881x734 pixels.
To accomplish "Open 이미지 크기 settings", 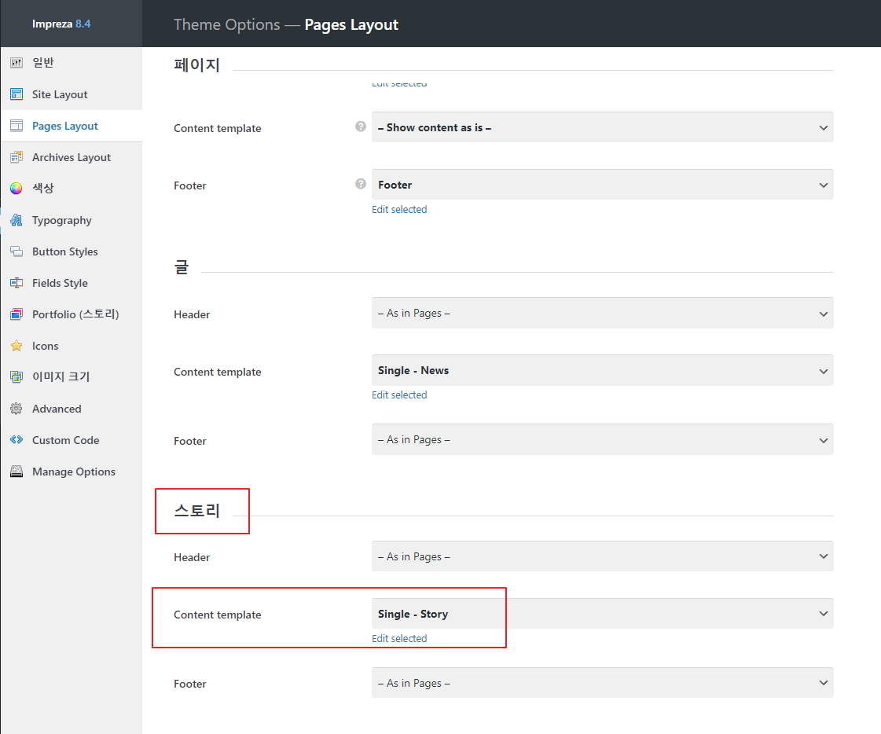I will [72, 377].
